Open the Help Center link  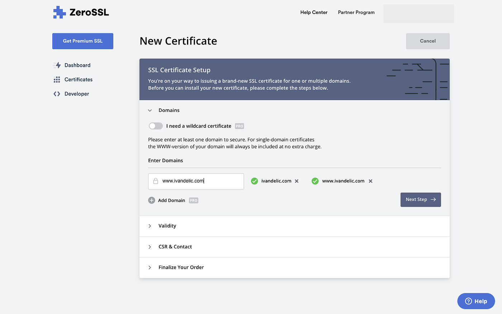tap(314, 12)
